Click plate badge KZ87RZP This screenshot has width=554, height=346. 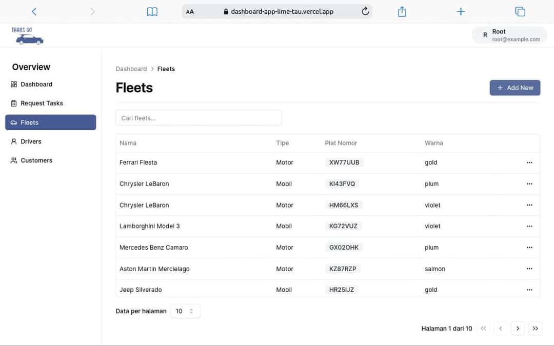pyautogui.click(x=343, y=269)
